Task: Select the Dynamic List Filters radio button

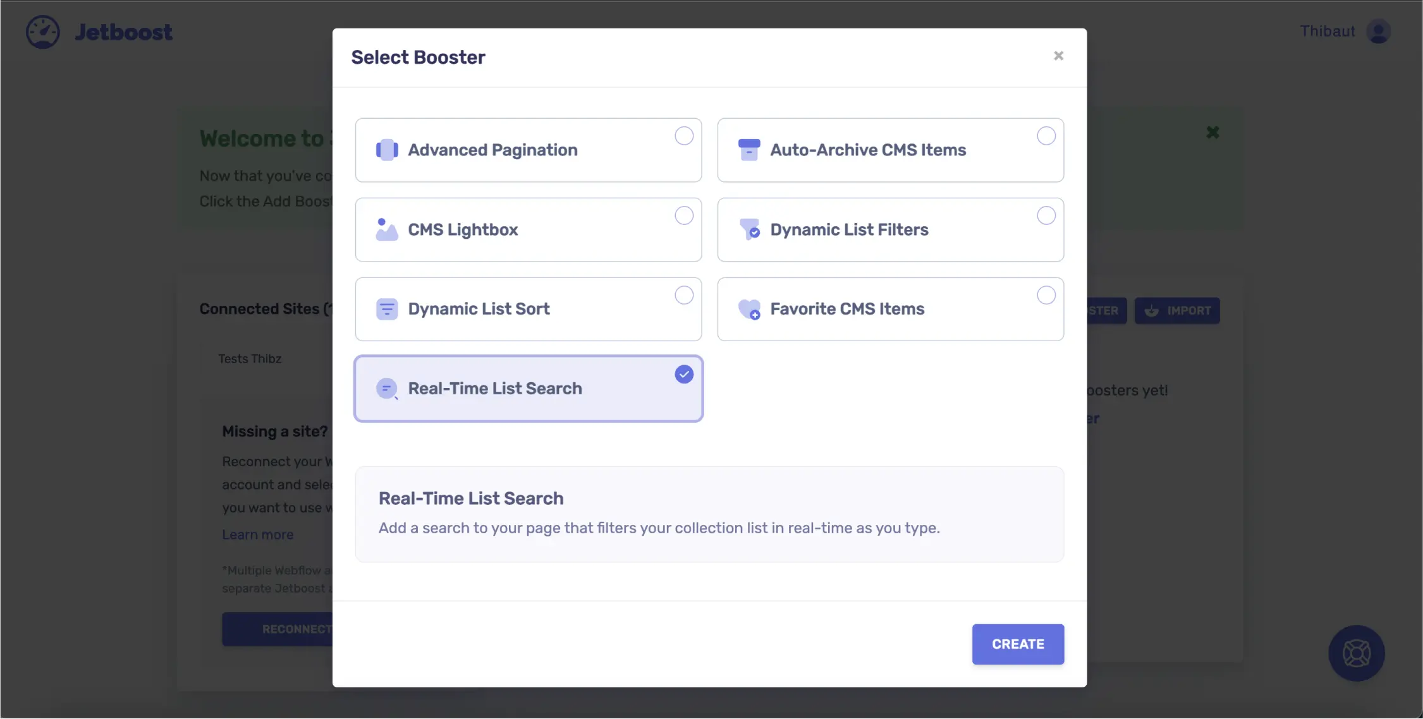Action: tap(1046, 215)
